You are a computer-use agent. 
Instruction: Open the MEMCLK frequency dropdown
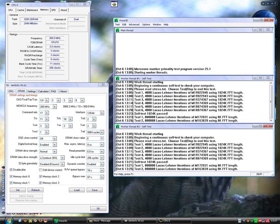55,107
